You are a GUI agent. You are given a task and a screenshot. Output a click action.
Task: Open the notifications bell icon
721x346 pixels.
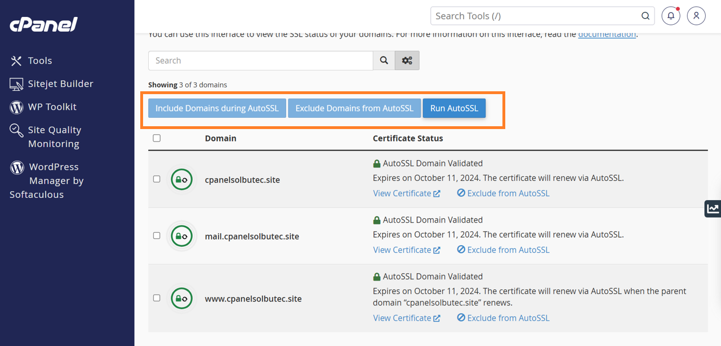point(670,16)
